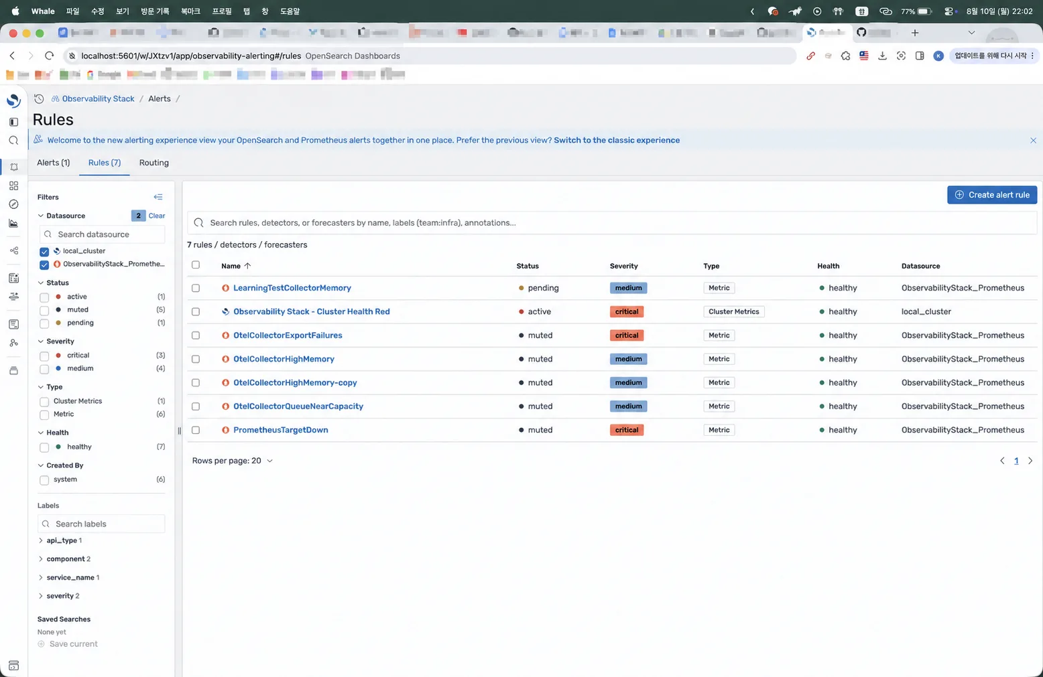Click the red link icon in browser toolbar
The width and height of the screenshot is (1043, 677).
pyautogui.click(x=810, y=56)
